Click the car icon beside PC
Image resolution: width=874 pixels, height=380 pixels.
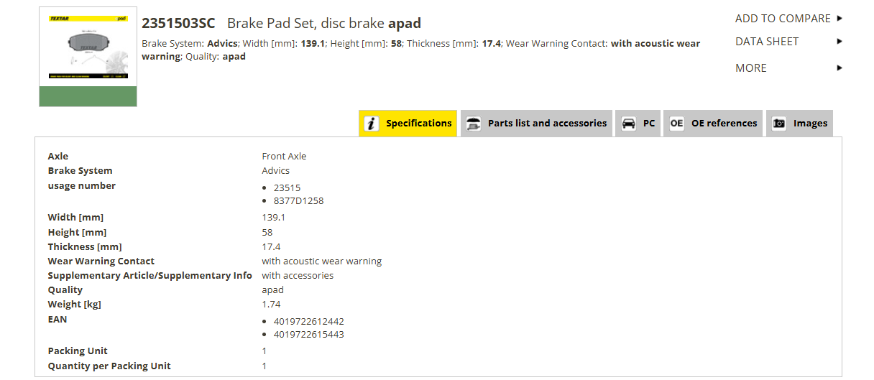tap(629, 124)
